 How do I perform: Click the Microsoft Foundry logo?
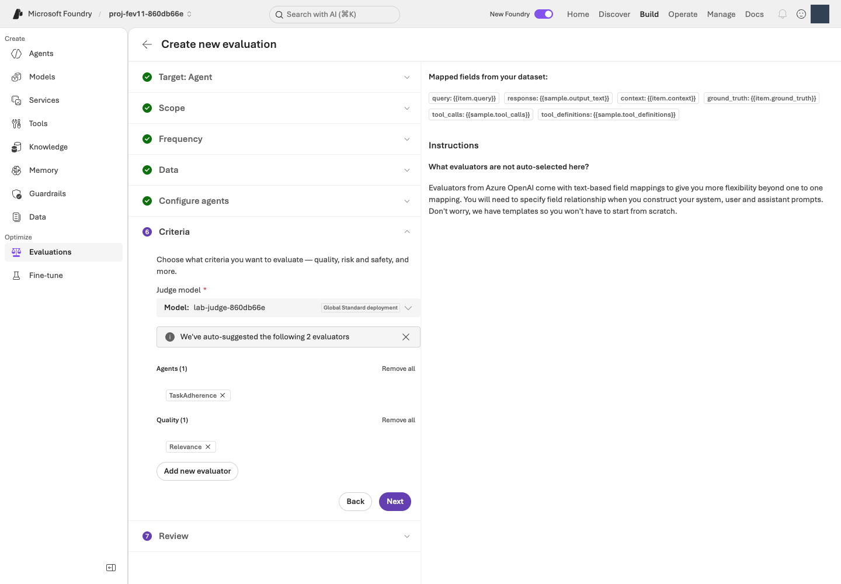[18, 14]
